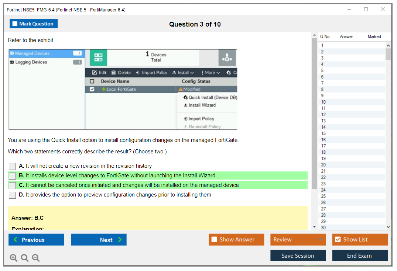Click the Save Session button
397x271 pixels.
pyautogui.click(x=298, y=256)
